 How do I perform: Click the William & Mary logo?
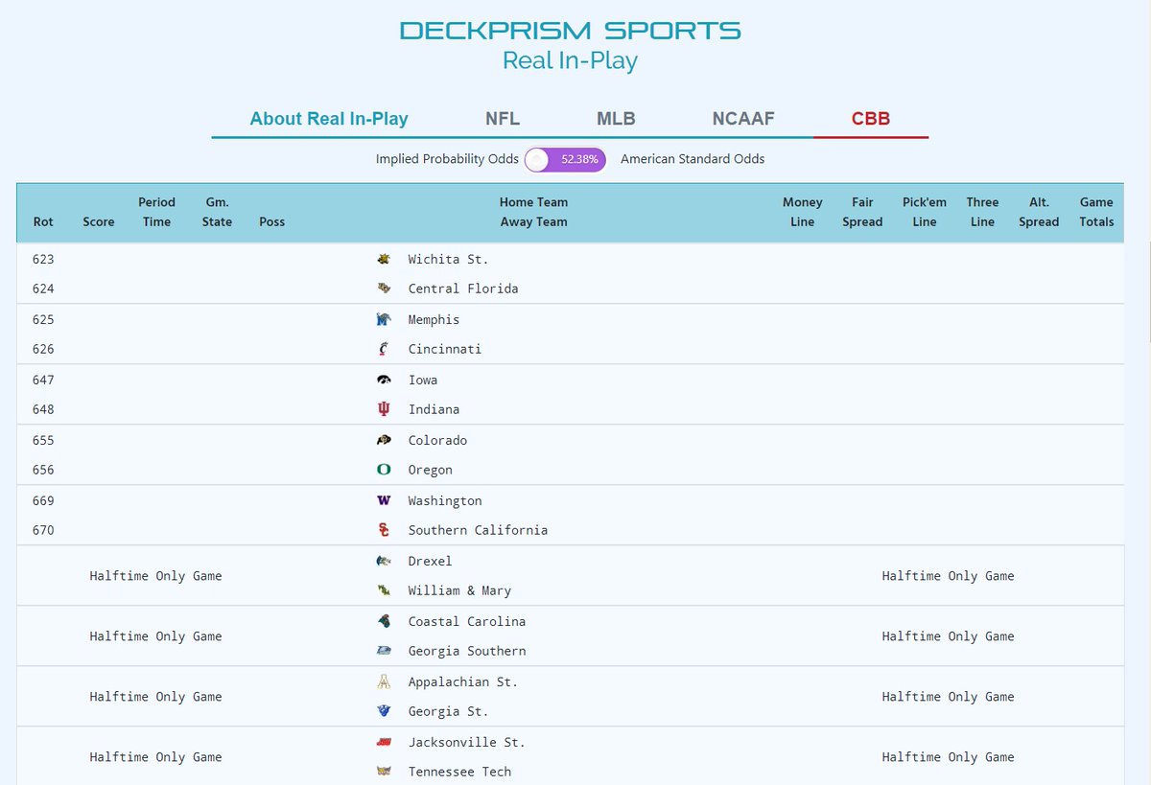point(384,590)
